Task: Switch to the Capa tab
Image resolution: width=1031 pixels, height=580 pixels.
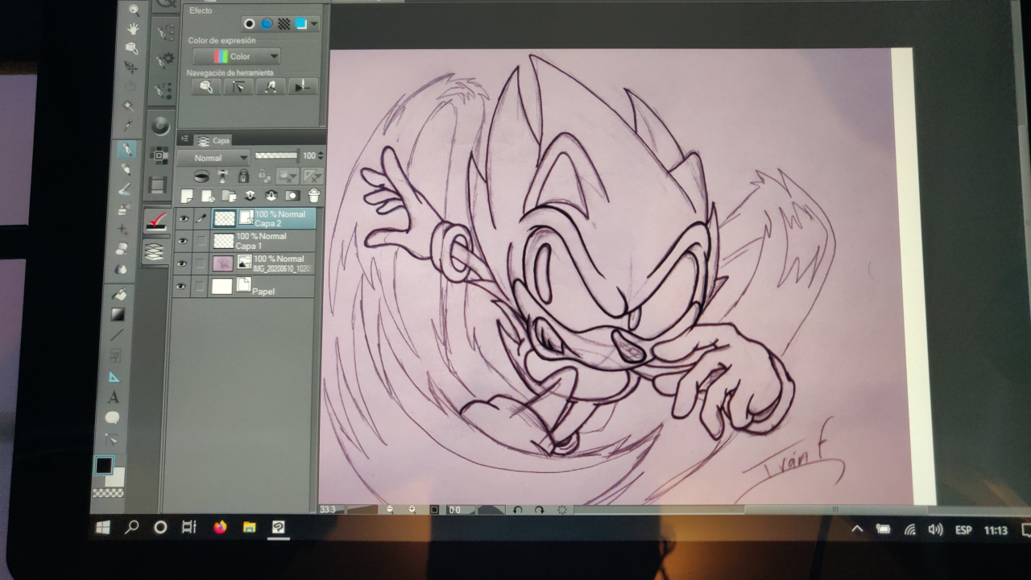Action: coord(214,139)
